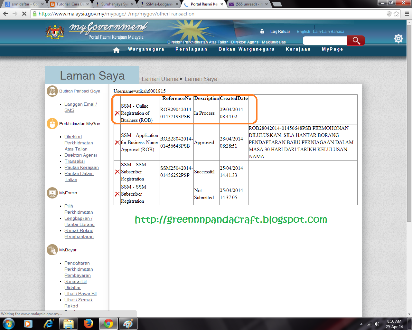The height and width of the screenshot is (330, 412).
Task: Click the padlock icon beside Log Keluar
Action: point(262,31)
